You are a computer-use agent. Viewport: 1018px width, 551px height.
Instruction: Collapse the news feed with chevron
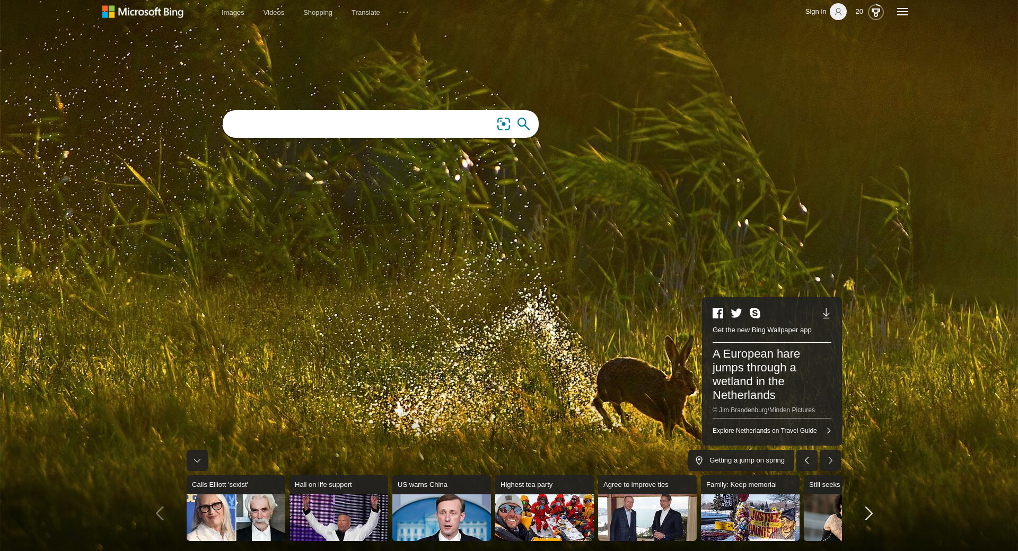tap(197, 460)
